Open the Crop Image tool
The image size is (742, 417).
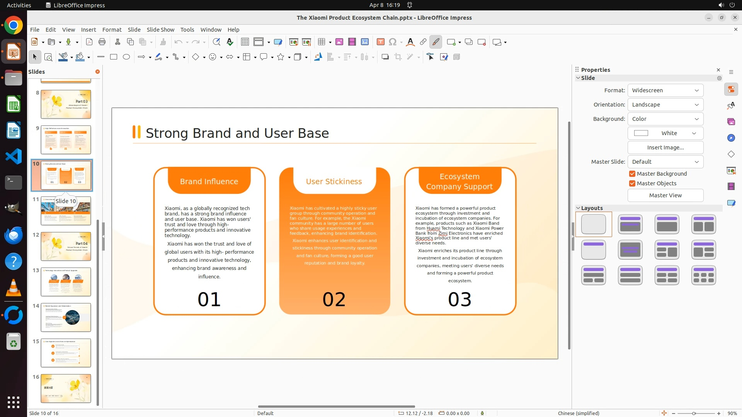(398, 57)
